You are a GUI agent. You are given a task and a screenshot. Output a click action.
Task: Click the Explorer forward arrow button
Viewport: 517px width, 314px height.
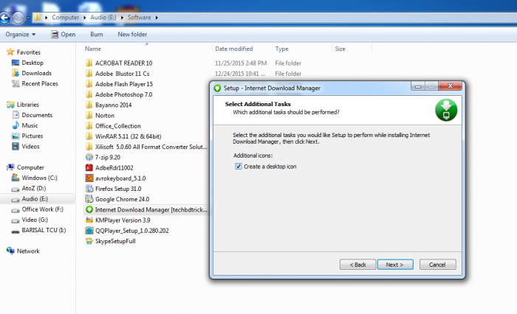(x=18, y=18)
